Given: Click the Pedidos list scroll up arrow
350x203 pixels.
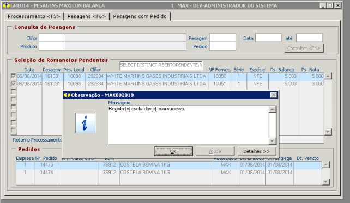Looking at the screenshot, I should point(325,165).
